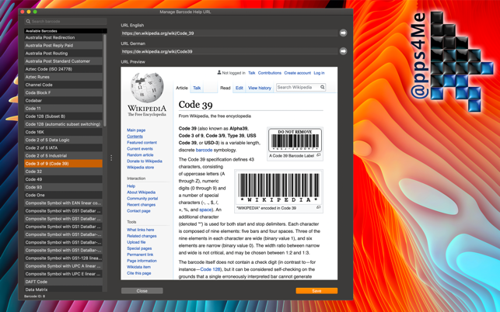Image resolution: width=500 pixels, height=312 pixels.
Task: Click the Search barcode field
Action: (x=65, y=21)
